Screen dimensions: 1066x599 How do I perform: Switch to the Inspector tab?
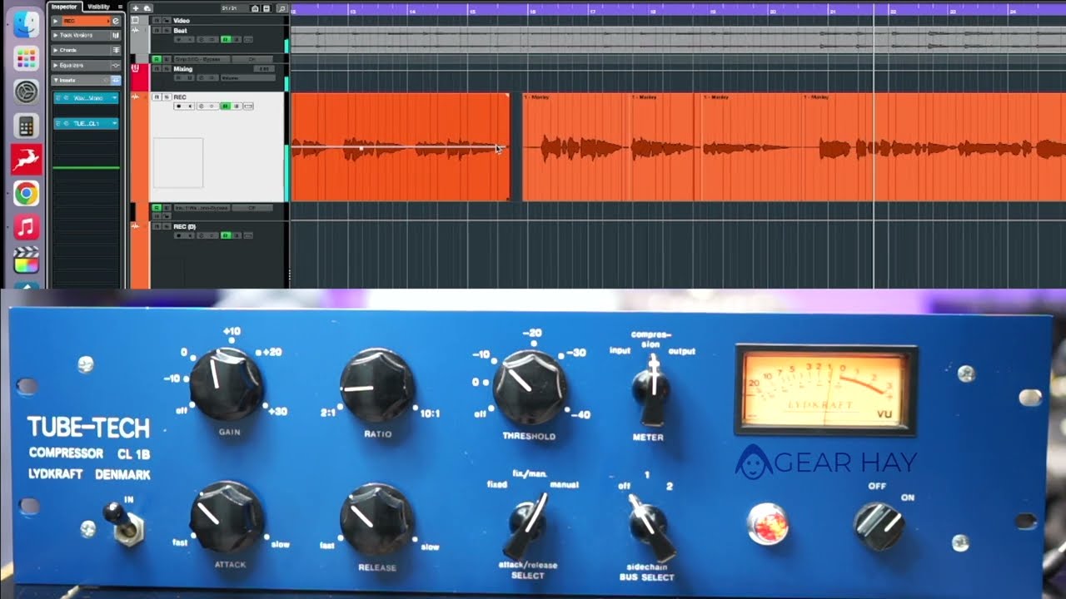pyautogui.click(x=64, y=7)
